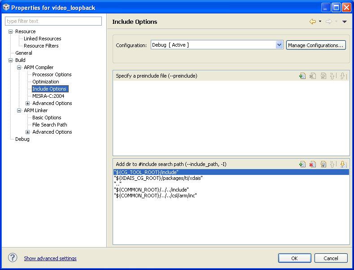This screenshot has height=270, width=354.
Task: Expand Advanced Options under ARM Linker
Action: 28,132
